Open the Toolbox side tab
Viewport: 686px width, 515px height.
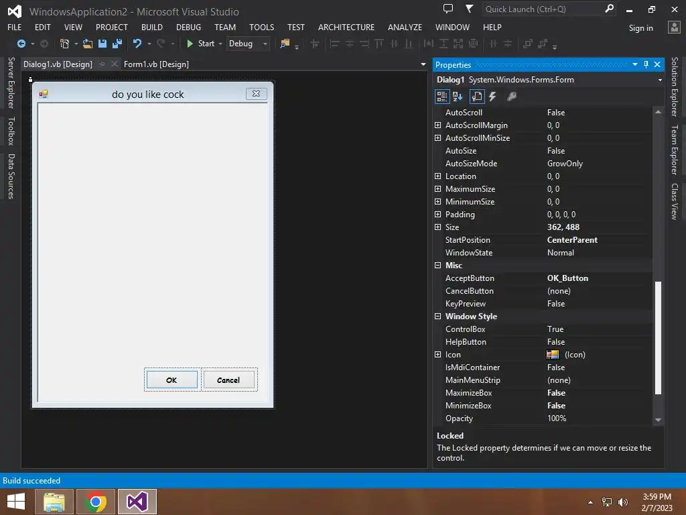(x=11, y=131)
